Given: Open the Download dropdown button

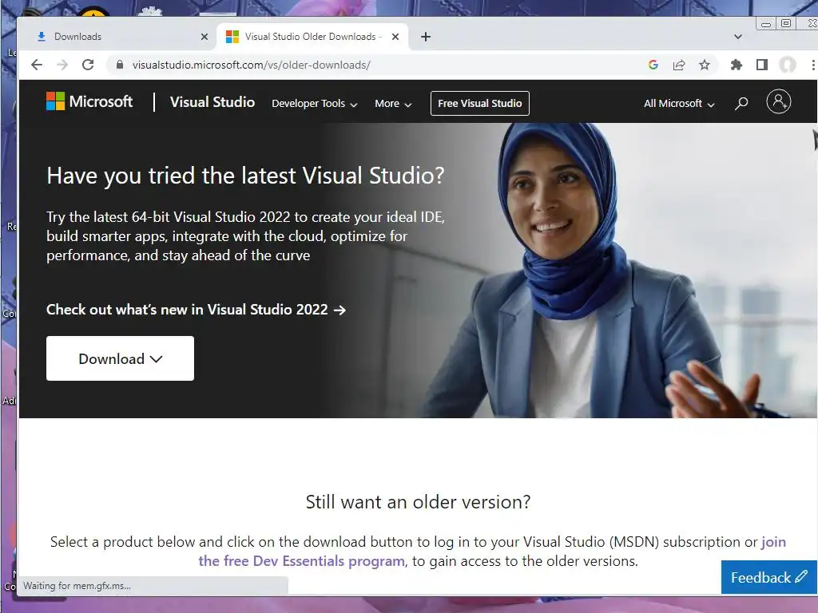Looking at the screenshot, I should (120, 358).
